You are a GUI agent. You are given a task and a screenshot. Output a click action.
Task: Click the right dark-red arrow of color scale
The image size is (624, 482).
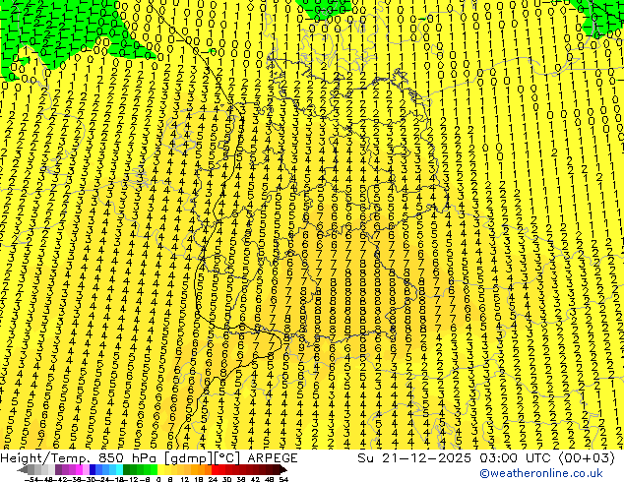pyautogui.click(x=282, y=469)
